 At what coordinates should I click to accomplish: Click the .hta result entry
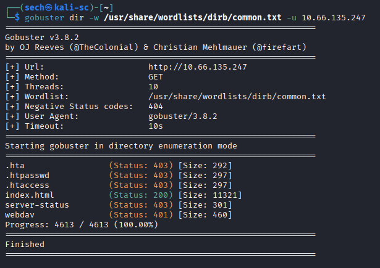(15, 166)
